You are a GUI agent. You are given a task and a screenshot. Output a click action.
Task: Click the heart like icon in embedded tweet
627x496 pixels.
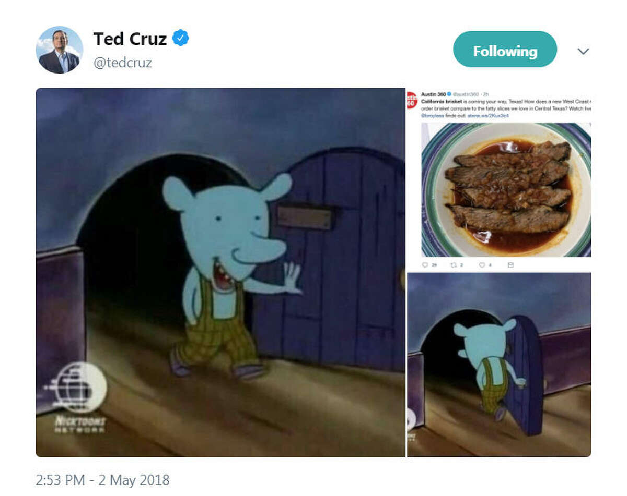pyautogui.click(x=482, y=264)
